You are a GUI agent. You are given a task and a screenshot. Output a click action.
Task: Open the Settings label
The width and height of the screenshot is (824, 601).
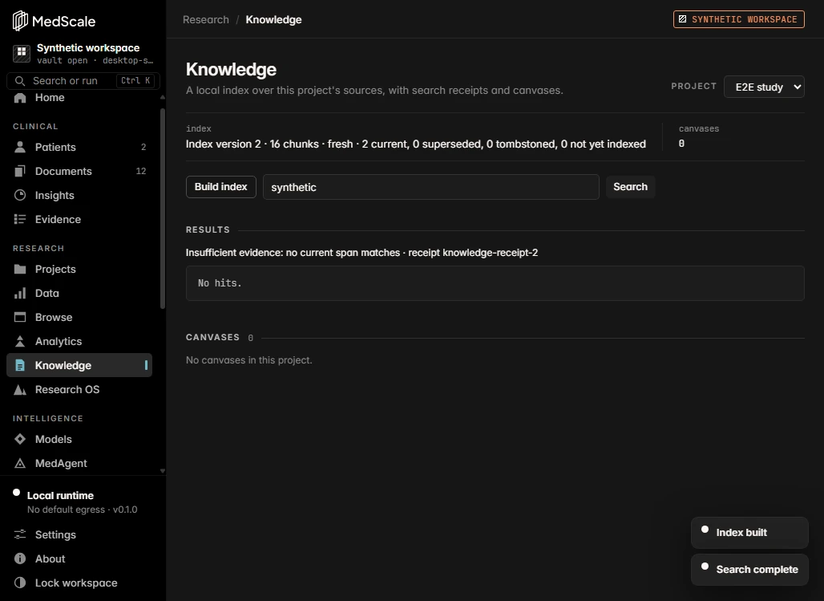click(55, 534)
